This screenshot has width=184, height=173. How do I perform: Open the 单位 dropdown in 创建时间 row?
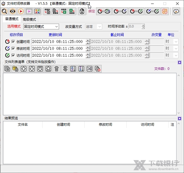pos(171,41)
